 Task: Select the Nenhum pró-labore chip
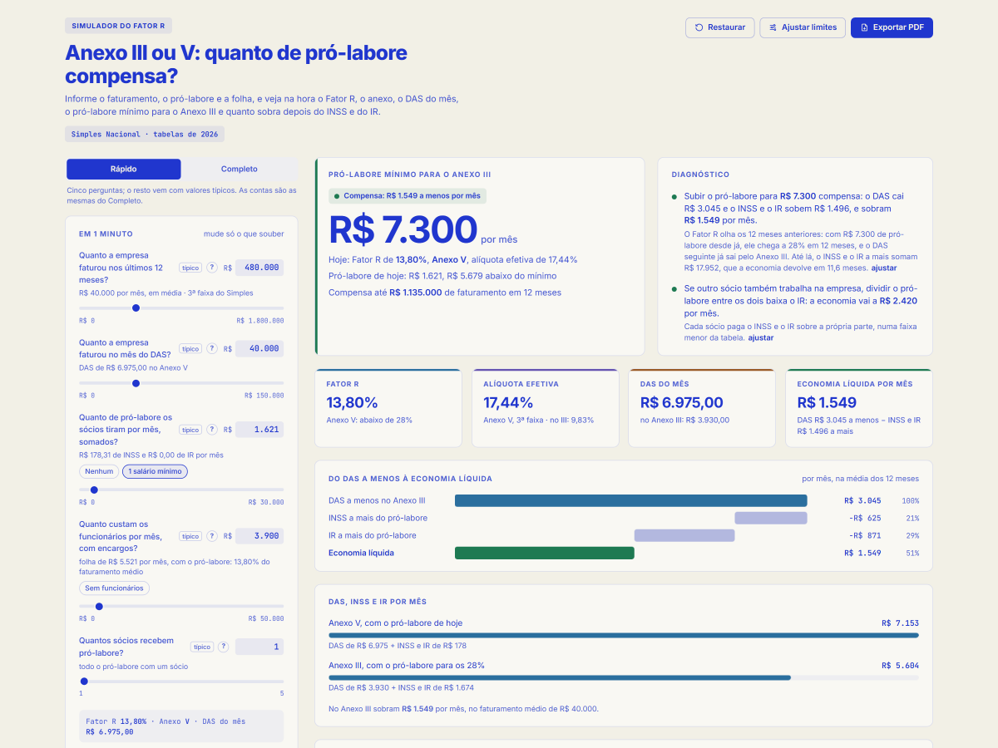coord(99,471)
